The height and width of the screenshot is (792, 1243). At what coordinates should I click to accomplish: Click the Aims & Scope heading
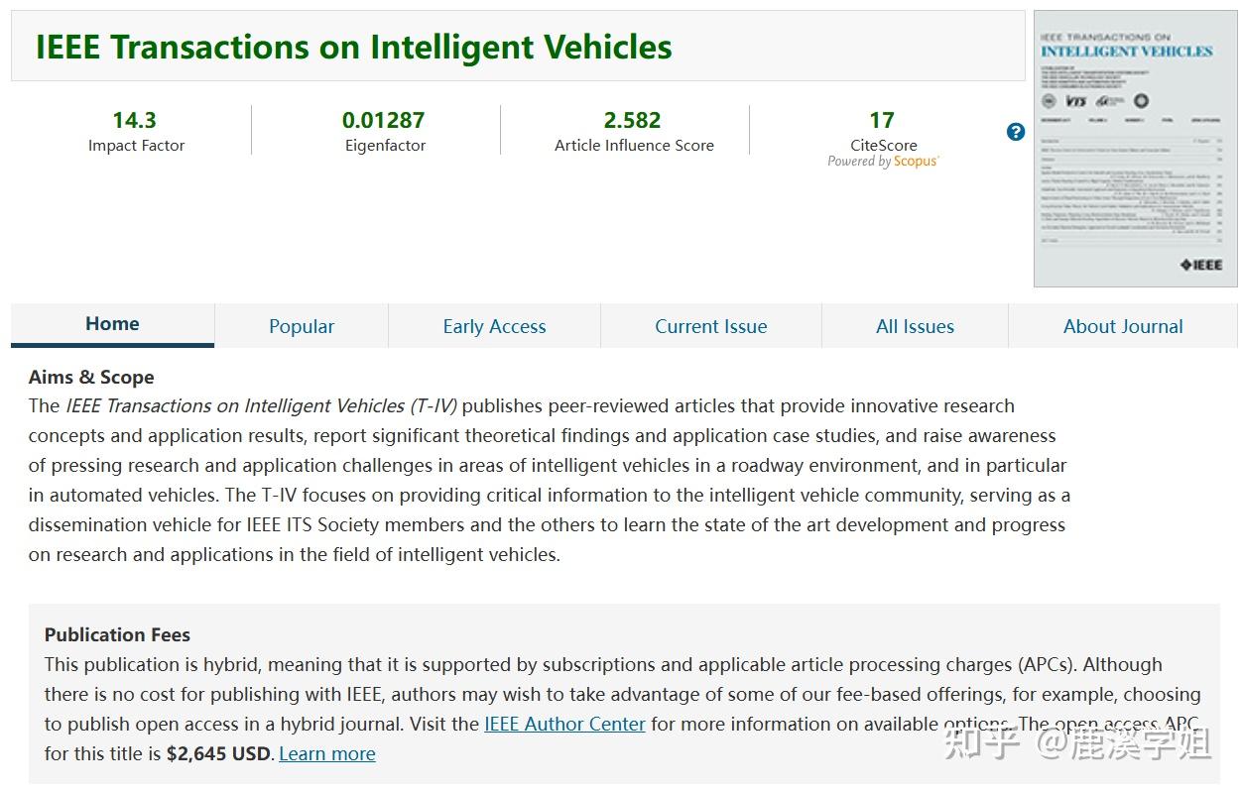(x=91, y=378)
